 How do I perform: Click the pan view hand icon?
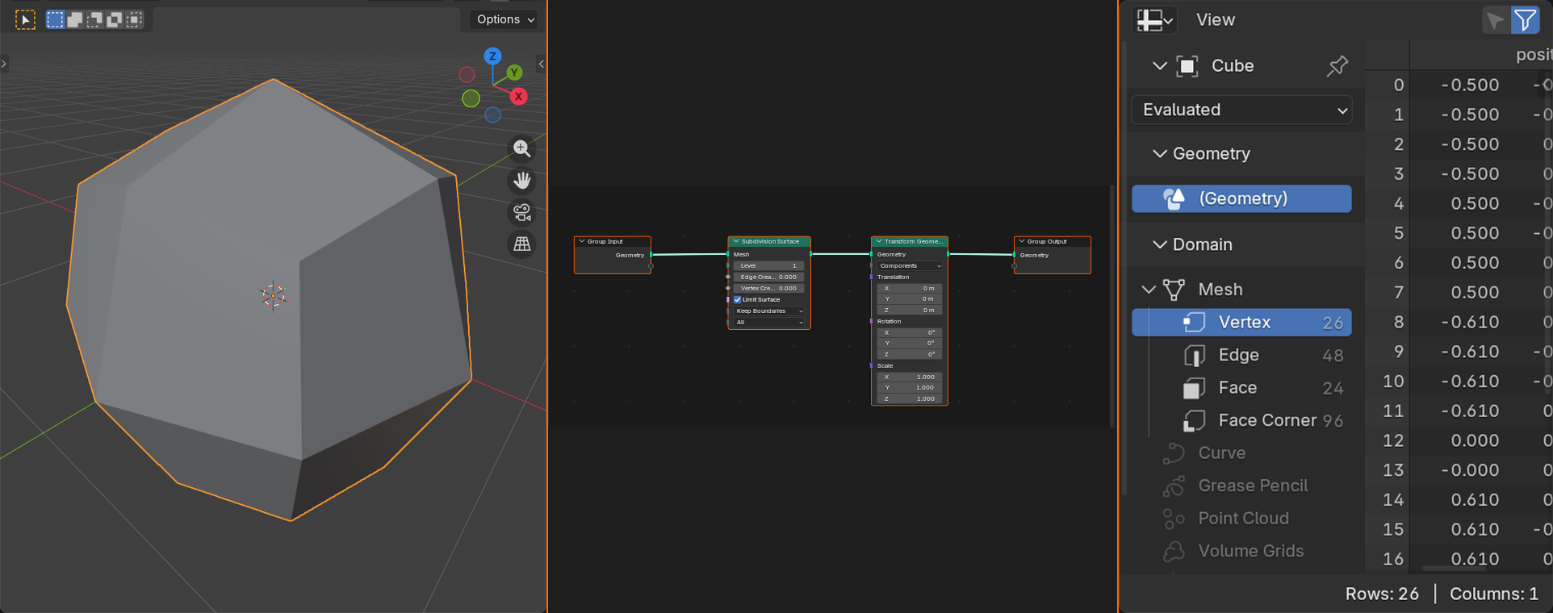[x=522, y=181]
